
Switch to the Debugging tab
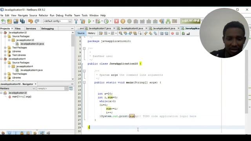pyautogui.click(x=47, y=29)
